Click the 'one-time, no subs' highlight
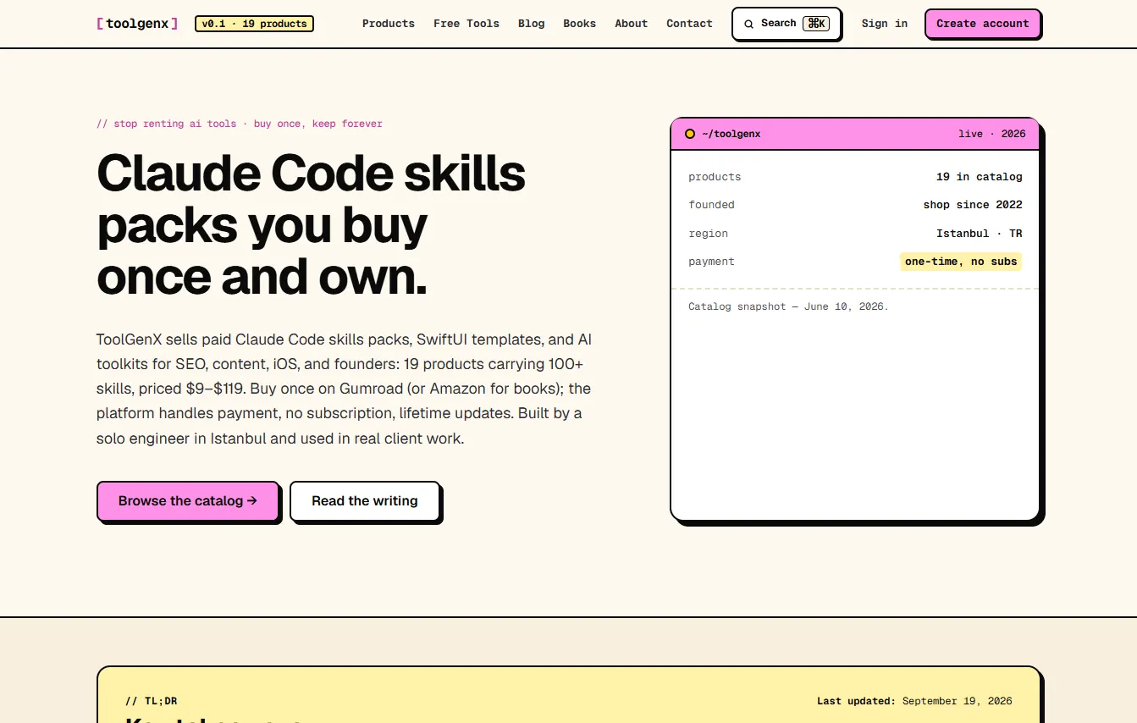1137x723 pixels. [x=961, y=262]
